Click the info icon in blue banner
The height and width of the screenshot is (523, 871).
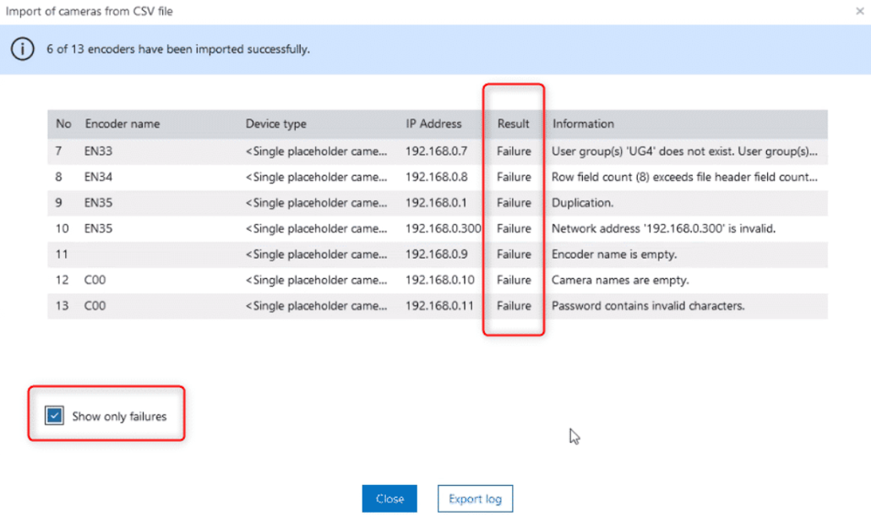[22, 49]
